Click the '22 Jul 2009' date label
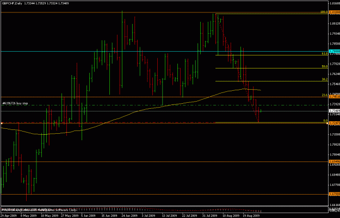This screenshot has width=340, height=218. pos(189,216)
